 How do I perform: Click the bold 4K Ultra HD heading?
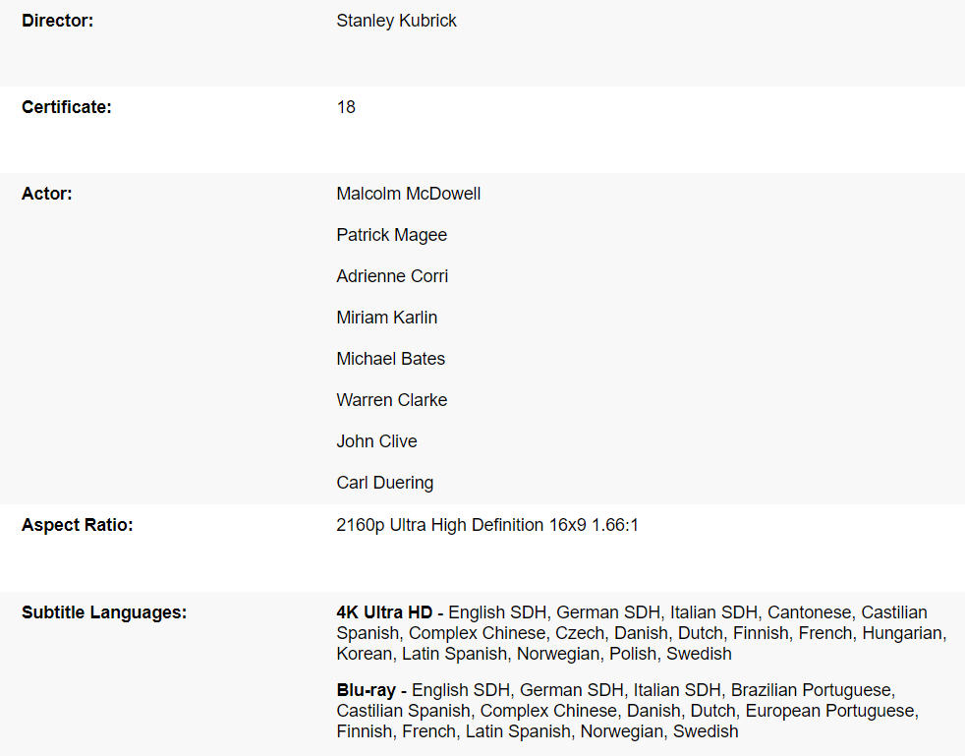(389, 612)
